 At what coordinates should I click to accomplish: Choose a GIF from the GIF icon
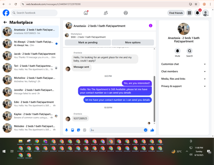(85, 130)
